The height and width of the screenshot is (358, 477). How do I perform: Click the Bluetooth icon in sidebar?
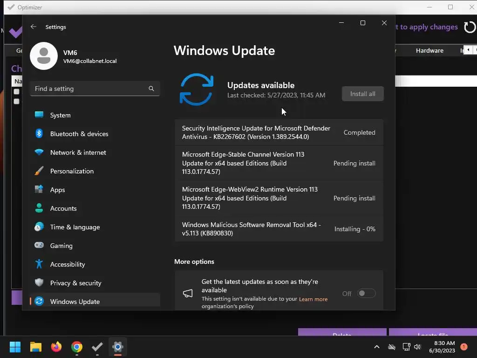pos(39,133)
